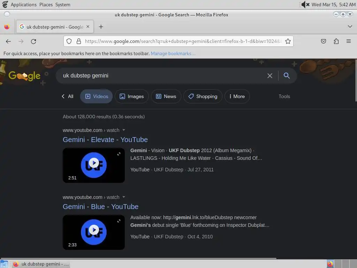Bookmark this page with the star icon
The height and width of the screenshot is (268, 357).
click(x=288, y=41)
